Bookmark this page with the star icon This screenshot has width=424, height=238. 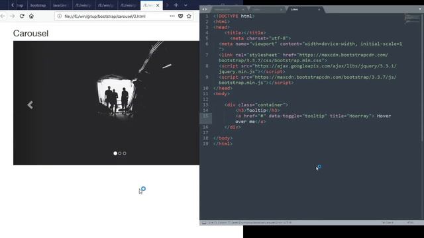point(189,16)
